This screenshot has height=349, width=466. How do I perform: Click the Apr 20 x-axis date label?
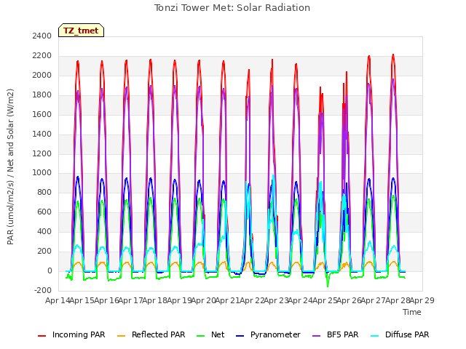pos(203,300)
